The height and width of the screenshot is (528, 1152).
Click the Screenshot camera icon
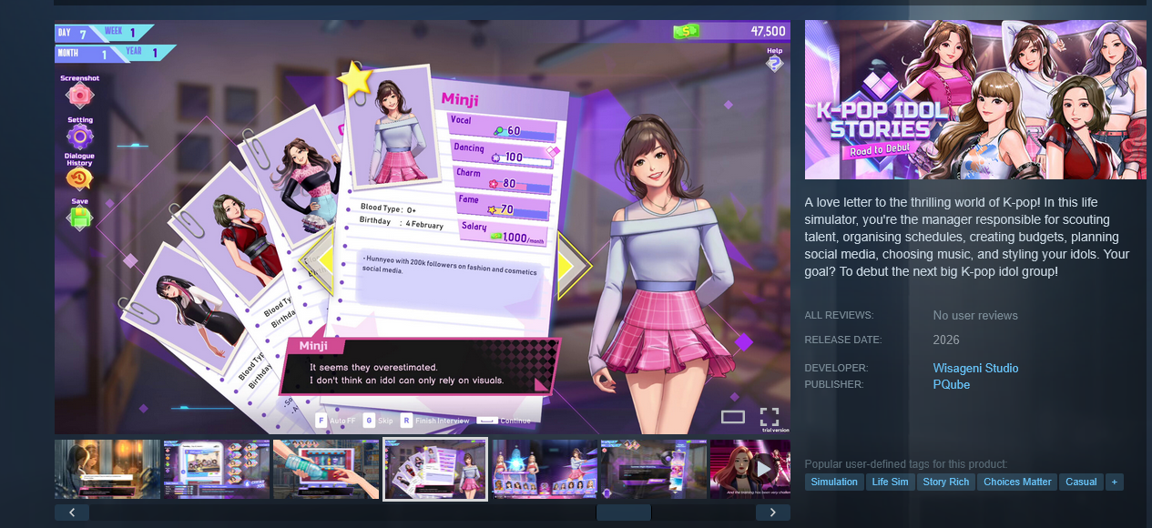[x=80, y=95]
